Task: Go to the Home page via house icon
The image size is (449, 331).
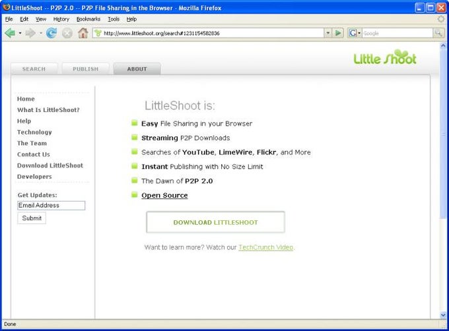Action: pos(83,33)
